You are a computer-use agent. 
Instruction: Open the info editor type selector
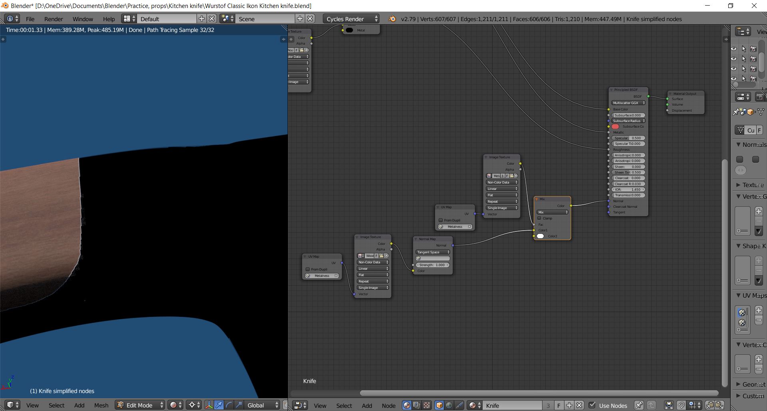click(12, 19)
